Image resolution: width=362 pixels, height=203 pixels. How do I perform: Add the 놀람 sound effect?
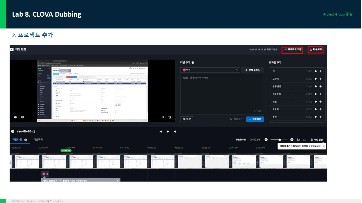click(320, 117)
